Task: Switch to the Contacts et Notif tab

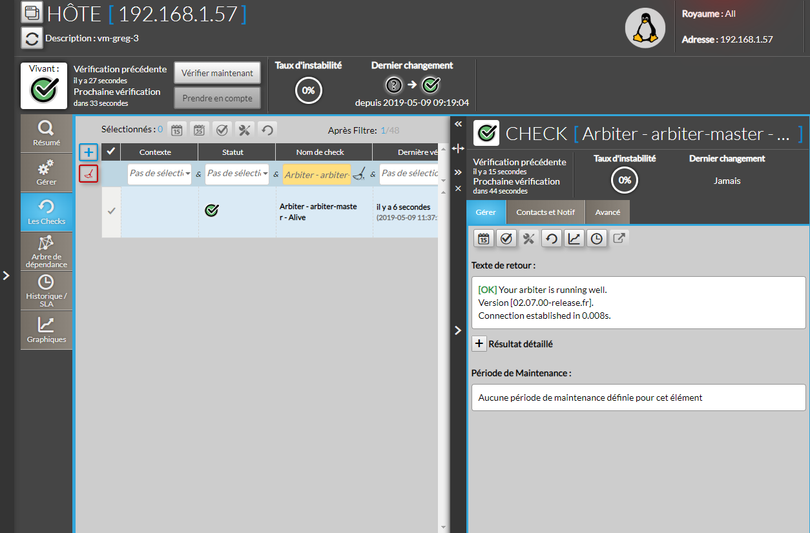Action: 546,212
